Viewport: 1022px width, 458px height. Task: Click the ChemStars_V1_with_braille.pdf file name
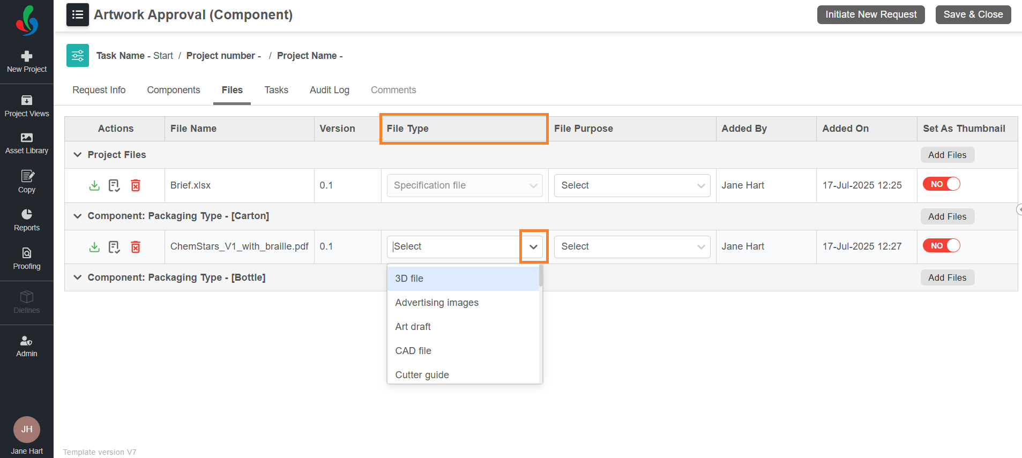(x=239, y=246)
